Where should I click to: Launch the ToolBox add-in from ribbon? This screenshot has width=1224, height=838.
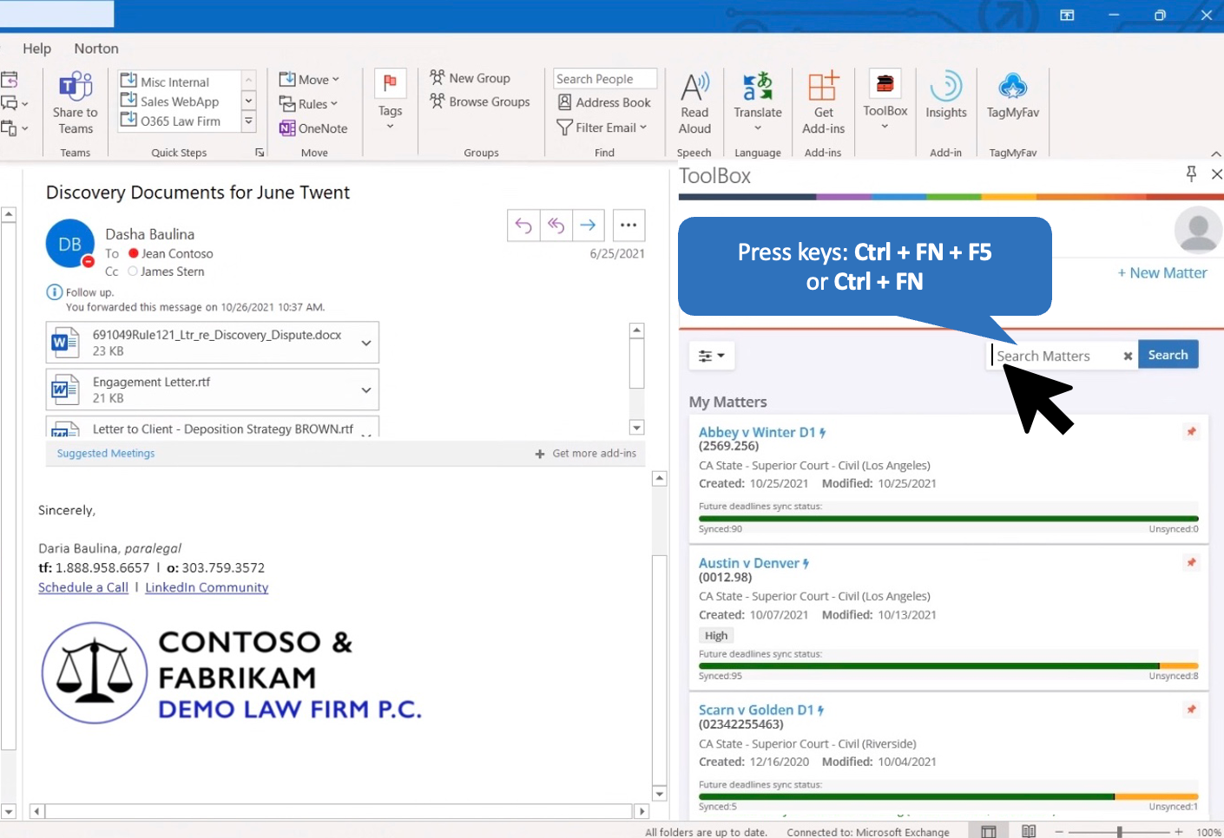885,100
